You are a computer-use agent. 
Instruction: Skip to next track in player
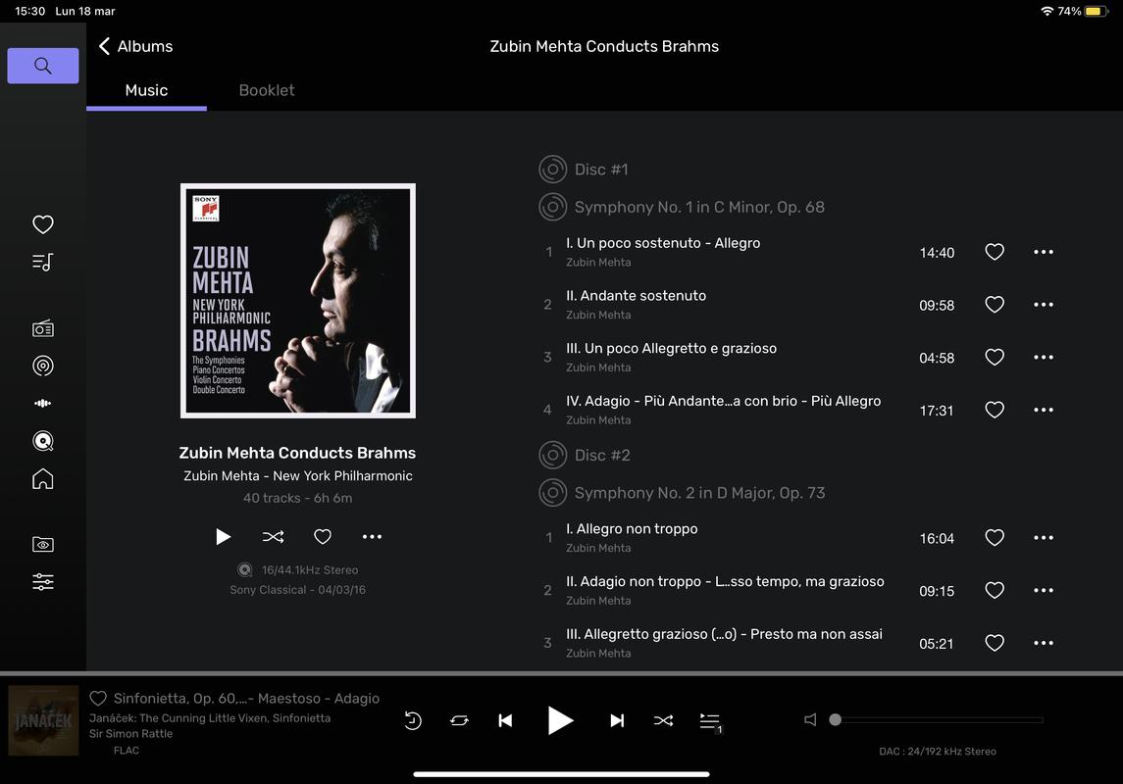pyautogui.click(x=617, y=720)
